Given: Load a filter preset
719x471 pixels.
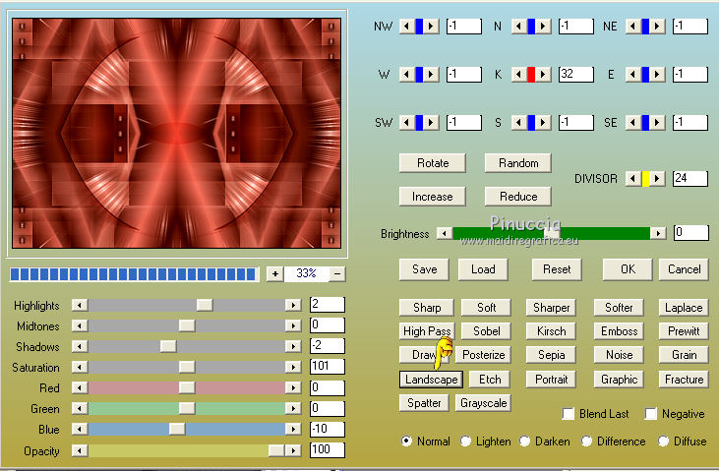Looking at the screenshot, I should point(483,269).
